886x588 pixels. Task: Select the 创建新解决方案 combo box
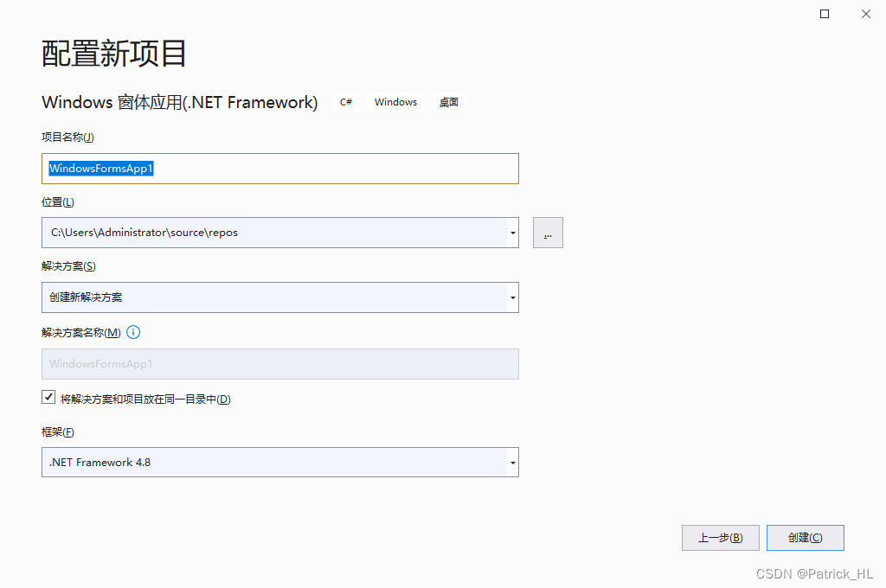coord(273,297)
